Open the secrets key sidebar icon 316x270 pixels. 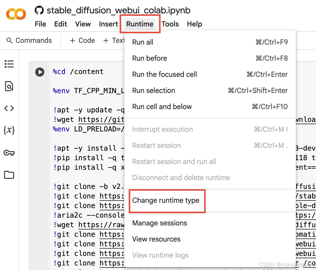[x=9, y=153]
